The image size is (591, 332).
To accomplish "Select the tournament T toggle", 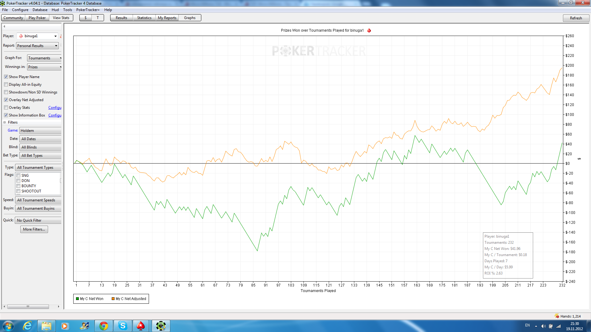I will pyautogui.click(x=98, y=18).
